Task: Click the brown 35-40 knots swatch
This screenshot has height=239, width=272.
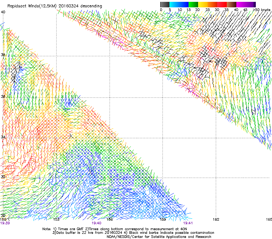Action: click(232, 4)
